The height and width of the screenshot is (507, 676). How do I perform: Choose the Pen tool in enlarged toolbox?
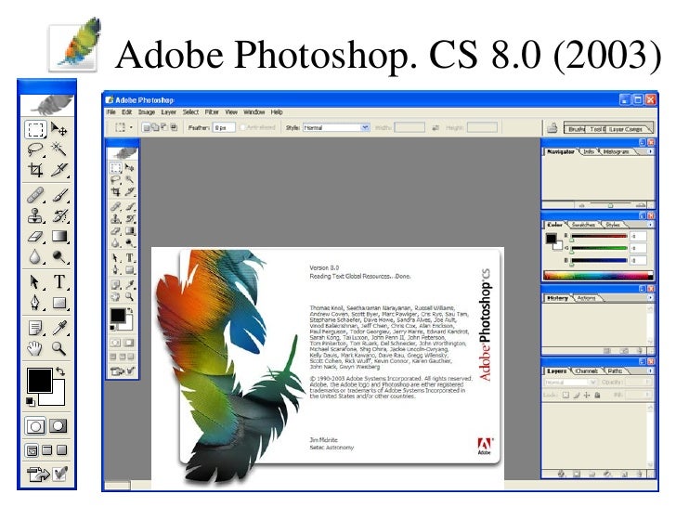click(x=35, y=303)
